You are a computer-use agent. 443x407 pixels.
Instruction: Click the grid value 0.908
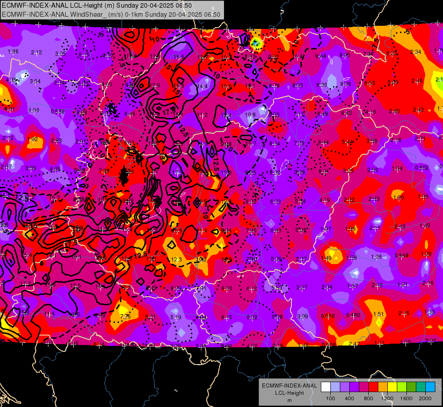coord(329,345)
